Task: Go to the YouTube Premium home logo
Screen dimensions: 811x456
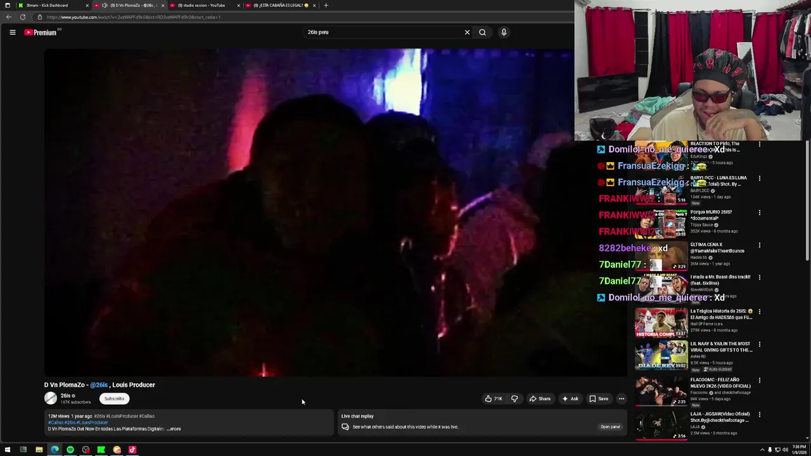Action: (41, 32)
